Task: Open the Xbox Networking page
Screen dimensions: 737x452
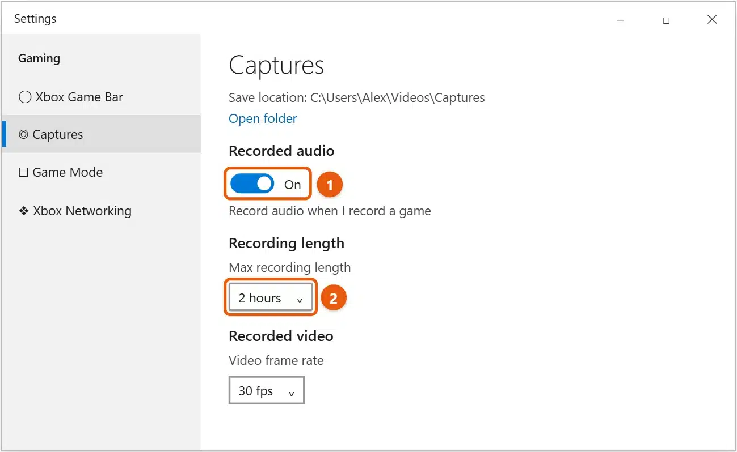Action: pyautogui.click(x=100, y=211)
